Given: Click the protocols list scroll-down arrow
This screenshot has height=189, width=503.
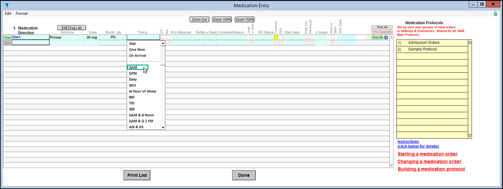Looking at the screenshot, I should tap(470, 136).
